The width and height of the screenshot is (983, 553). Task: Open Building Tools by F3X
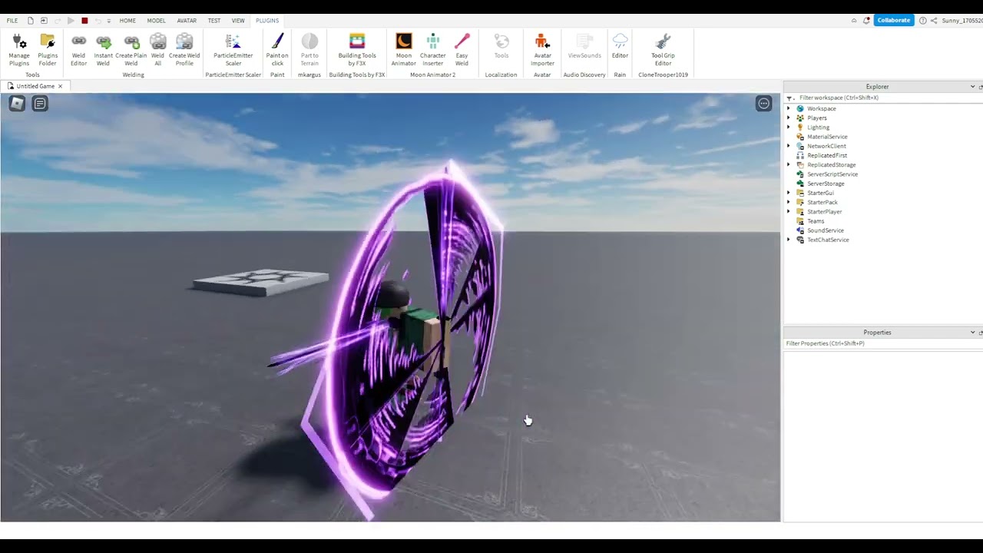click(x=357, y=50)
